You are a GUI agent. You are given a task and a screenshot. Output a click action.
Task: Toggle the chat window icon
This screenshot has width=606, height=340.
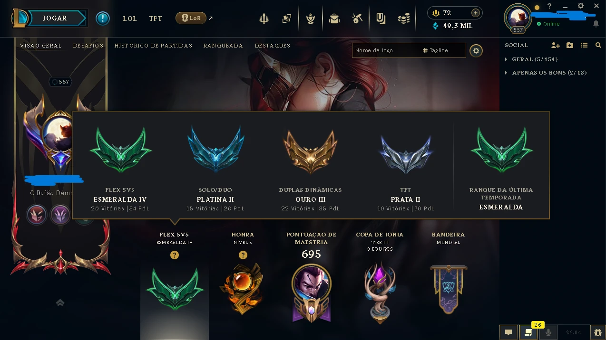coord(508,332)
